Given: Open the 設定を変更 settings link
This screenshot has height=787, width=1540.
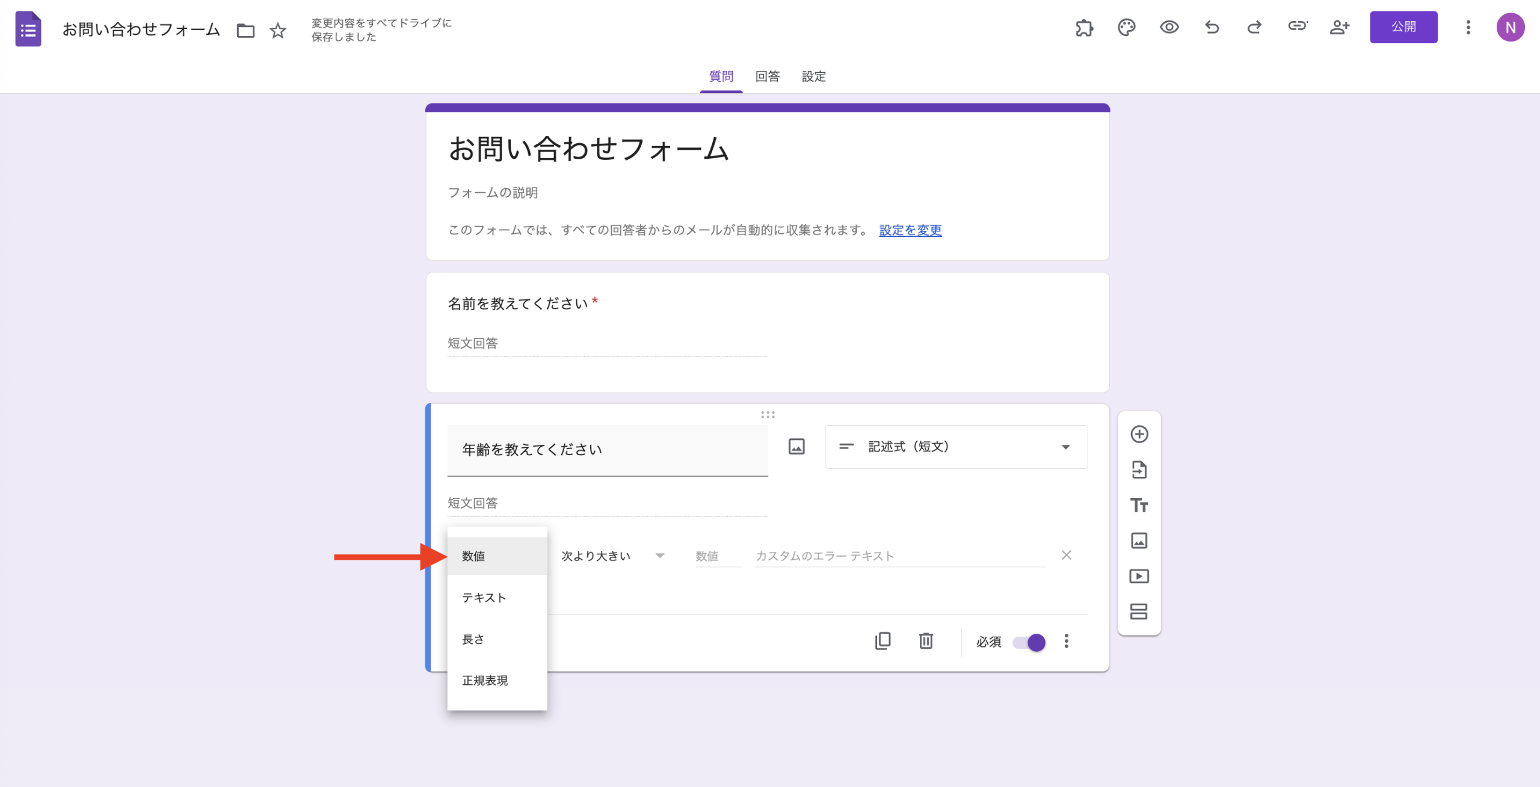Looking at the screenshot, I should (x=909, y=230).
